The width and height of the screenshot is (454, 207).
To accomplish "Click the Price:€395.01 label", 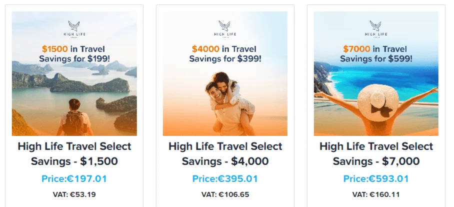I will [x=225, y=179].
